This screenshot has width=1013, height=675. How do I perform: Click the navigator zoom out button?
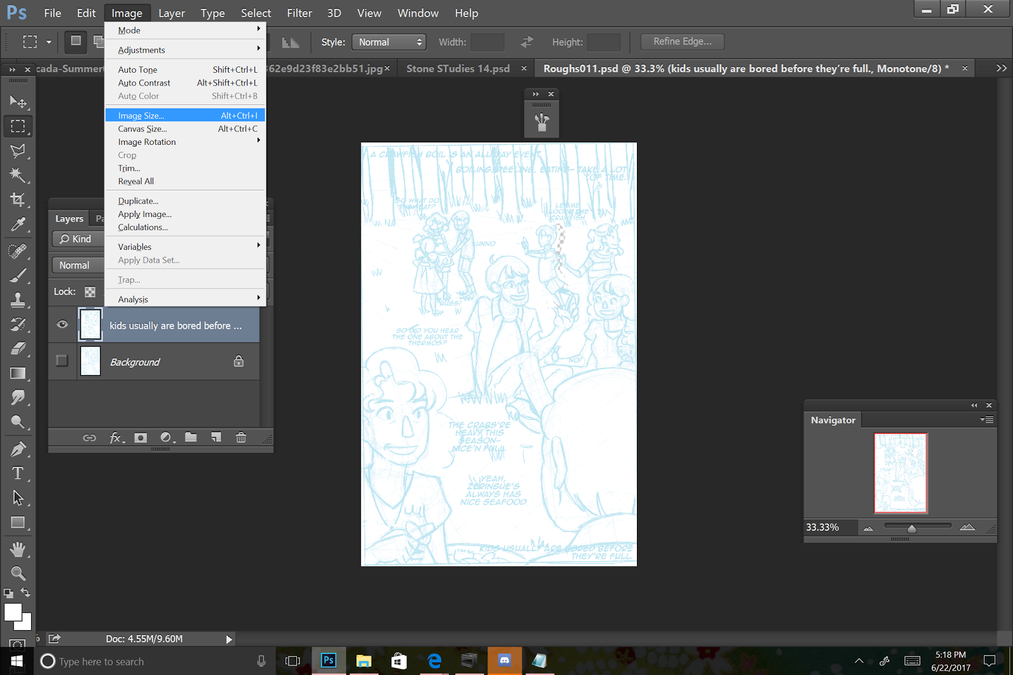(869, 528)
